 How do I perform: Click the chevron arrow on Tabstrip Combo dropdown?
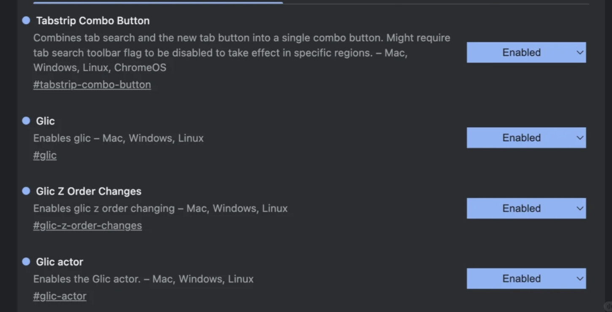pos(580,53)
